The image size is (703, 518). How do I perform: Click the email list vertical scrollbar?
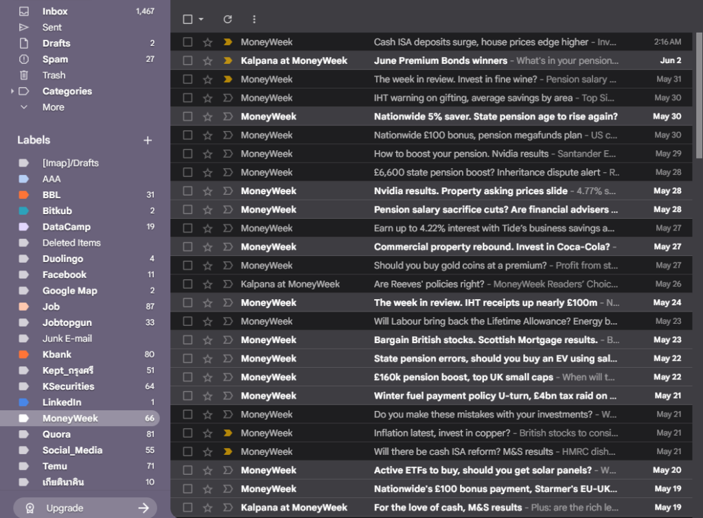[699, 95]
